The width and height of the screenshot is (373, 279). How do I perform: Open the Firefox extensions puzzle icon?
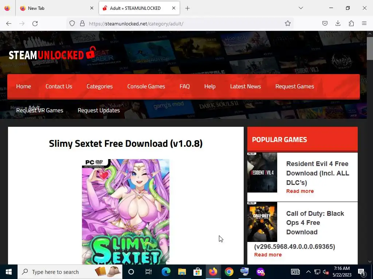point(351,23)
